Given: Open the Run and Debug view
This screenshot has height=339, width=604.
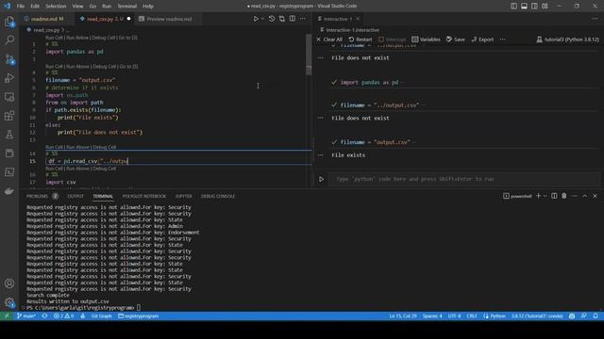Looking at the screenshot, I should [9, 78].
